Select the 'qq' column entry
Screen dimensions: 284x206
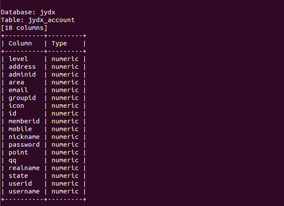[13, 161]
